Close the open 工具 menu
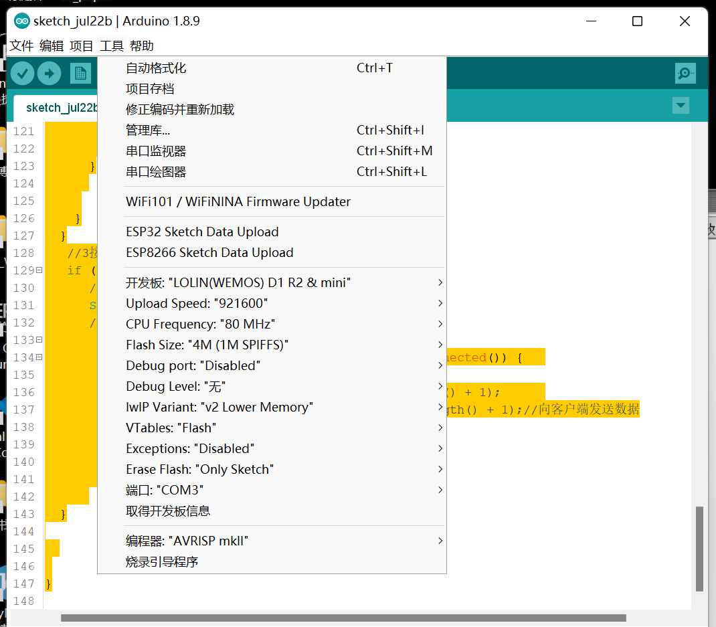 (x=112, y=46)
